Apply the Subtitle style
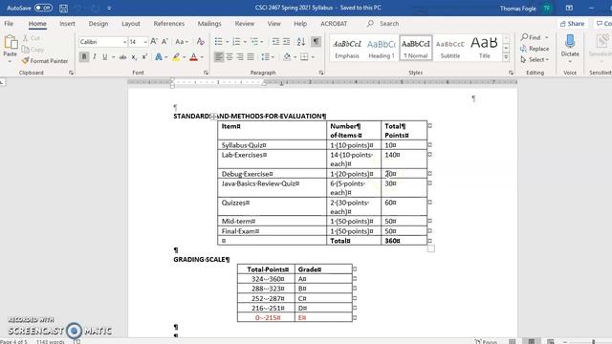The height and width of the screenshot is (344, 612). (450, 48)
